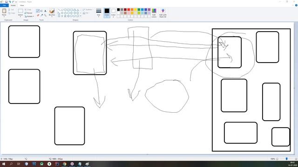This screenshot has width=298, height=167.
Task: Click the zoom out minus button
Action: [277, 159]
